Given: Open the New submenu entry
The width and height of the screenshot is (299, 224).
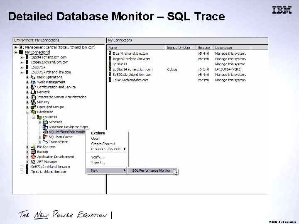Looking at the screenshot, I should (106, 170).
